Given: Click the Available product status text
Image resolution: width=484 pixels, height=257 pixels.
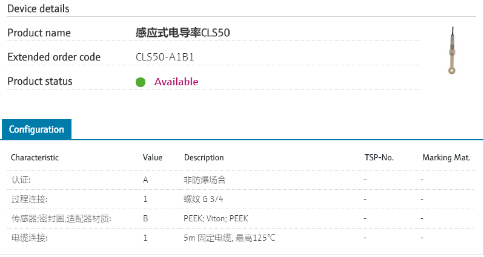Looking at the screenshot, I should click(176, 82).
